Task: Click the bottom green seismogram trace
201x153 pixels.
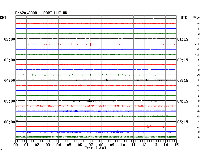Action: [96, 137]
